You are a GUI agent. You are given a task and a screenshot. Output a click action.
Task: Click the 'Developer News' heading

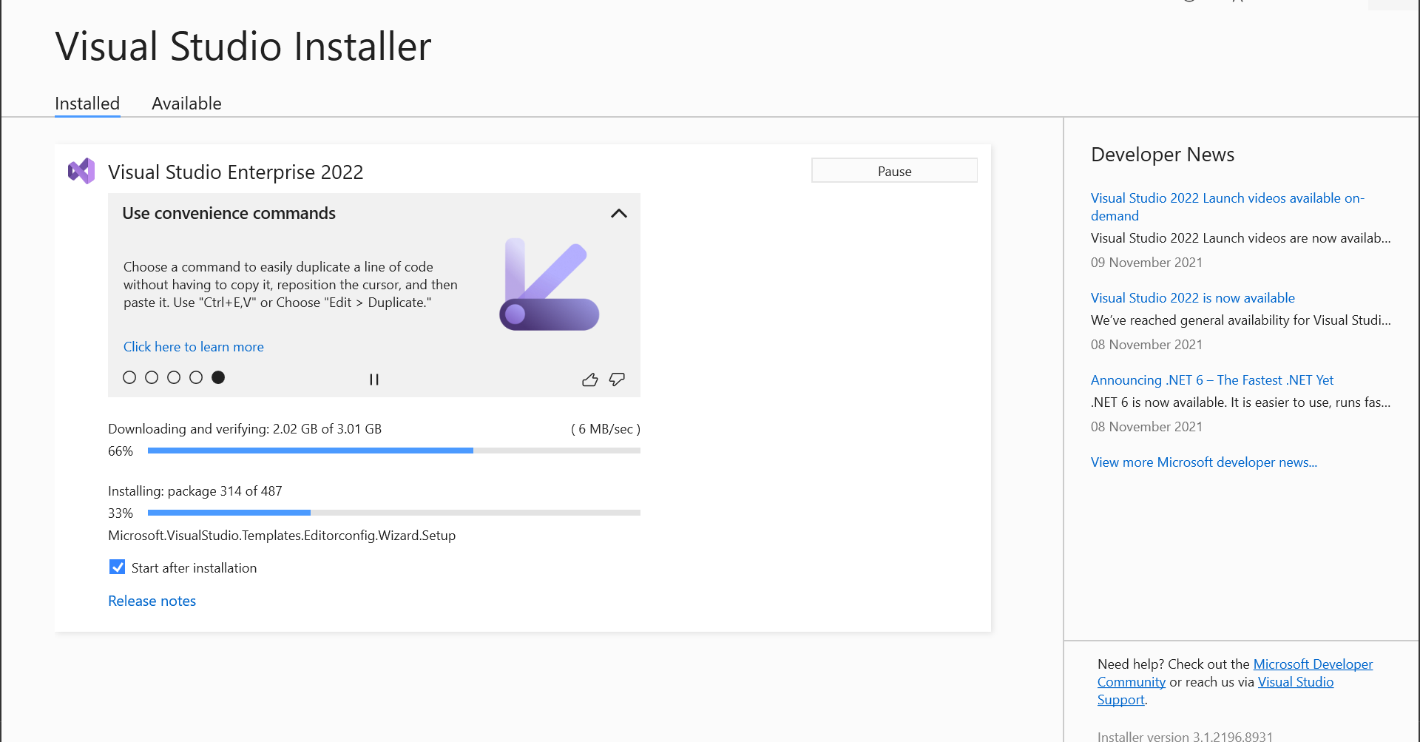1163,155
